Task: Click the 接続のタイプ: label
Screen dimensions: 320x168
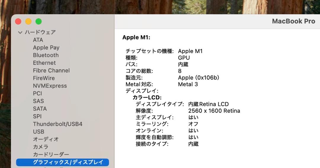Action: (152, 144)
